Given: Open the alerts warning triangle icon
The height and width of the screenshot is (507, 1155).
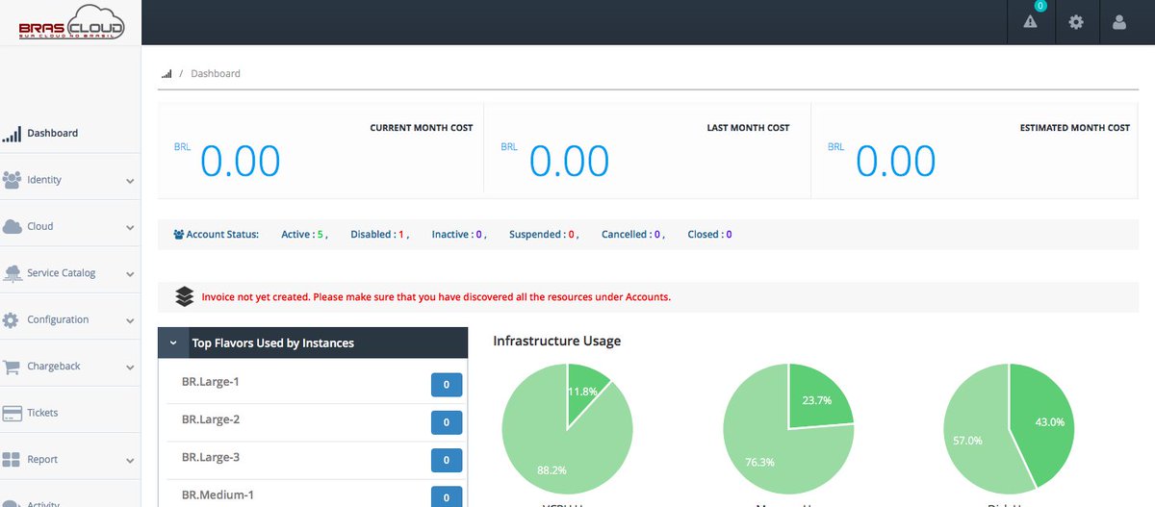Looking at the screenshot, I should (1030, 22).
